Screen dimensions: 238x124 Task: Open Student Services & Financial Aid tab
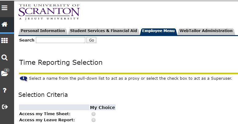pos(104,31)
